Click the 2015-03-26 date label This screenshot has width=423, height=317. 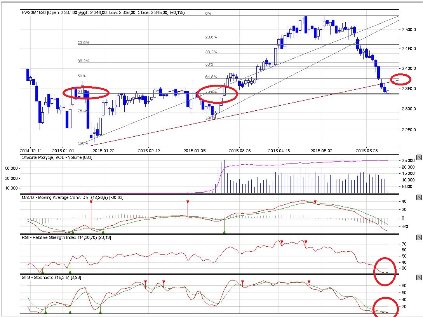coord(240,151)
